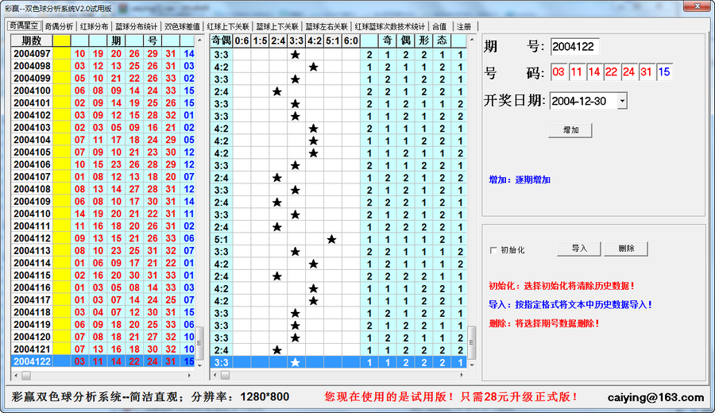Click the star in the 5:1 row
Image resolution: width=715 pixels, height=413 pixels.
point(331,239)
